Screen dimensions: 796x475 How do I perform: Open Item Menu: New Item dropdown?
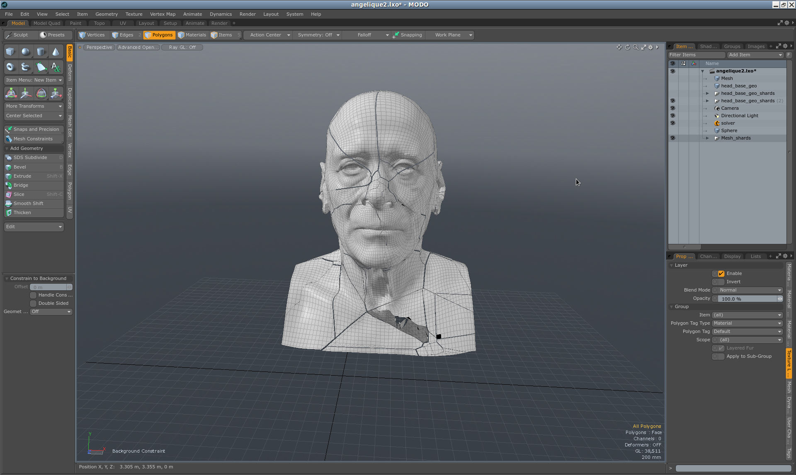pos(34,80)
